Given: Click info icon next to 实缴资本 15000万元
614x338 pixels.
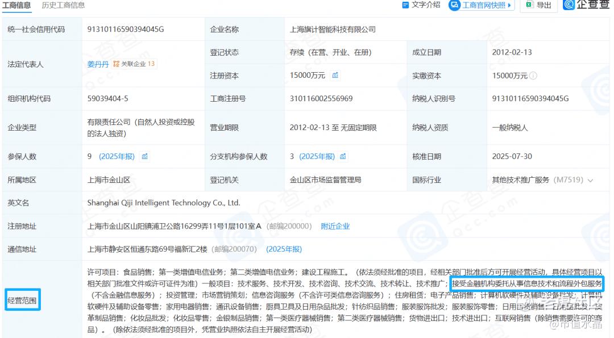Looking at the screenshot, I should point(533,76).
